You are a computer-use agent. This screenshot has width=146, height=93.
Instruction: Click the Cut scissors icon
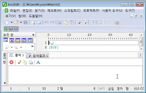[x=60, y=22]
